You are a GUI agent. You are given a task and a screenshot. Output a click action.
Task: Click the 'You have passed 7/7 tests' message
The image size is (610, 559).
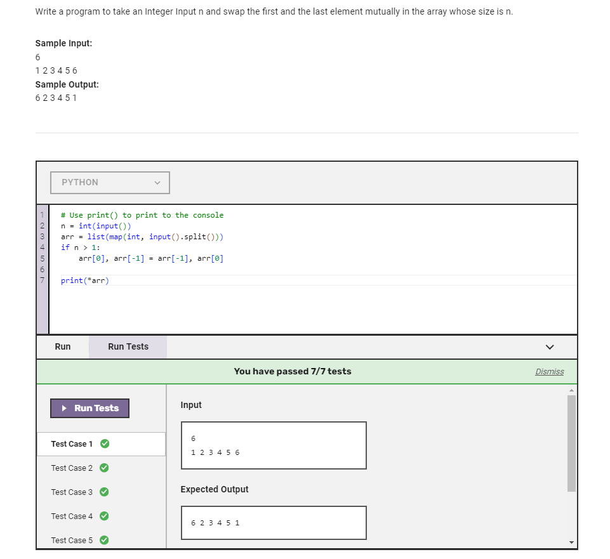(293, 371)
